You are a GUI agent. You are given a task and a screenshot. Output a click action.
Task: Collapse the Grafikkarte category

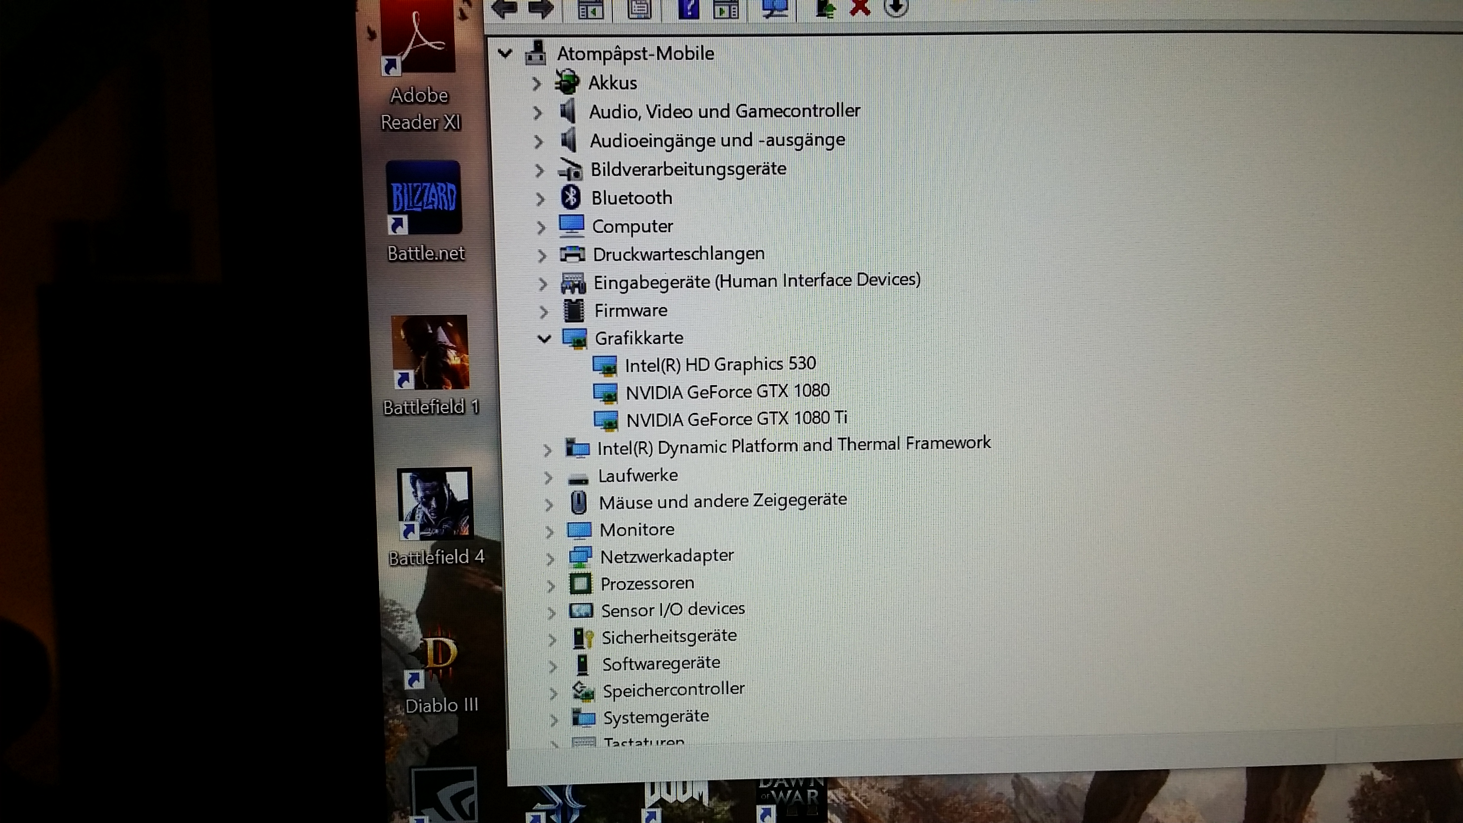(544, 339)
